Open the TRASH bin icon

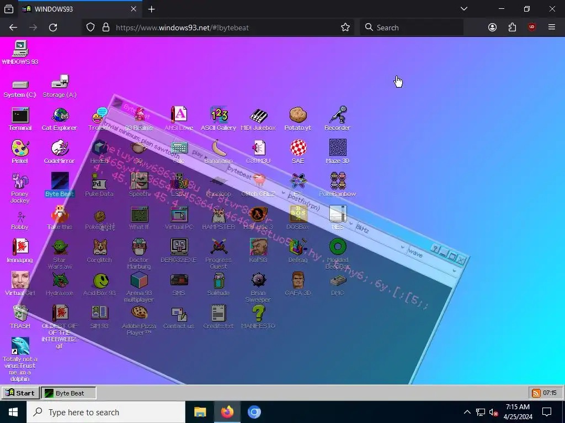coord(20,313)
